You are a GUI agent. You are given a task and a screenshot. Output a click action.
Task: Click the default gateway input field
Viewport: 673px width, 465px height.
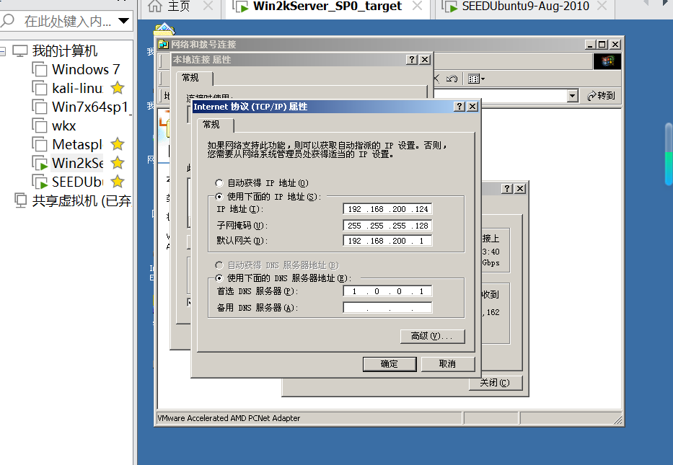click(x=387, y=241)
